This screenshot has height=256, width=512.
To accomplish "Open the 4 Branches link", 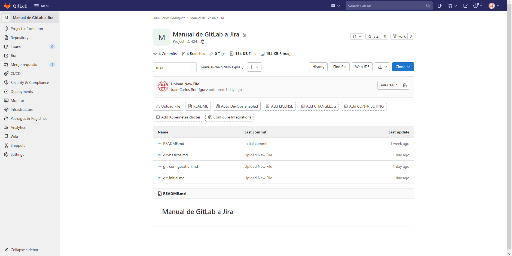I will point(193,54).
